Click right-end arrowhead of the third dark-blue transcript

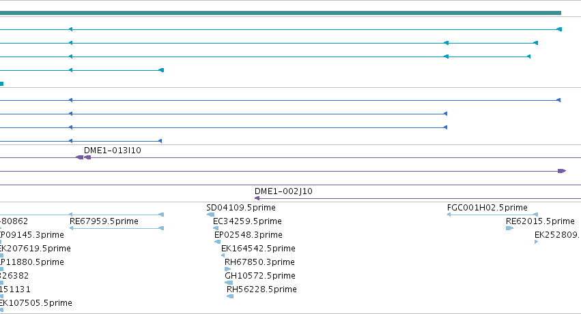(x=445, y=127)
